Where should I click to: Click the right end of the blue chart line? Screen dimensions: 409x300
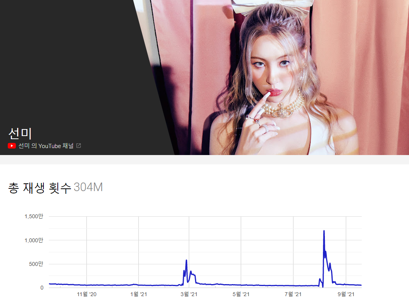pos(361,285)
